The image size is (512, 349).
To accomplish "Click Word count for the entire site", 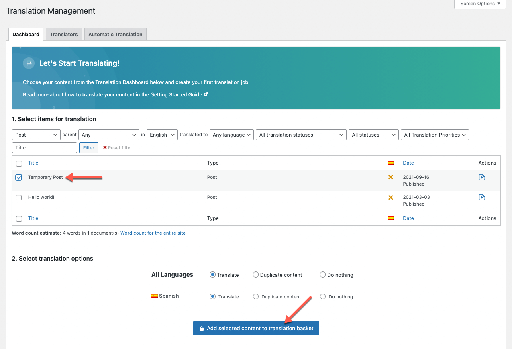I will (153, 233).
